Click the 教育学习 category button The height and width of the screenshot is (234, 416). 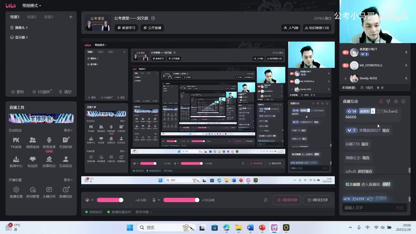pos(126,28)
